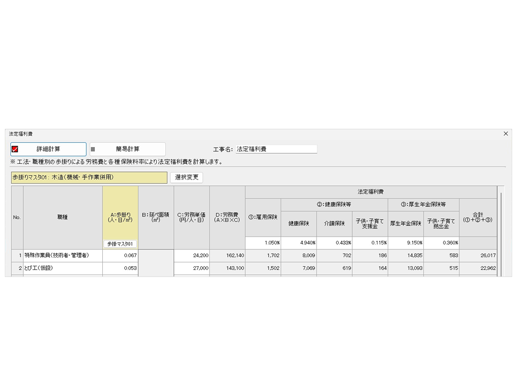517x388 pixels.
Task: Click the 厚生年金保険 rate cell 9.150%
Action: (x=406, y=243)
